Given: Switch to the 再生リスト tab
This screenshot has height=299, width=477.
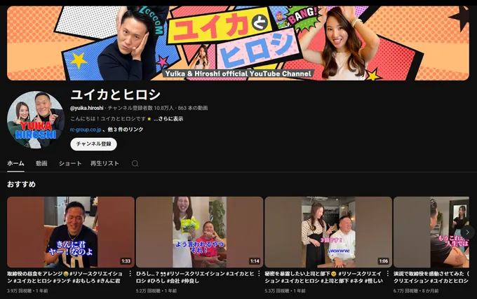Looking at the screenshot, I should click(x=105, y=163).
